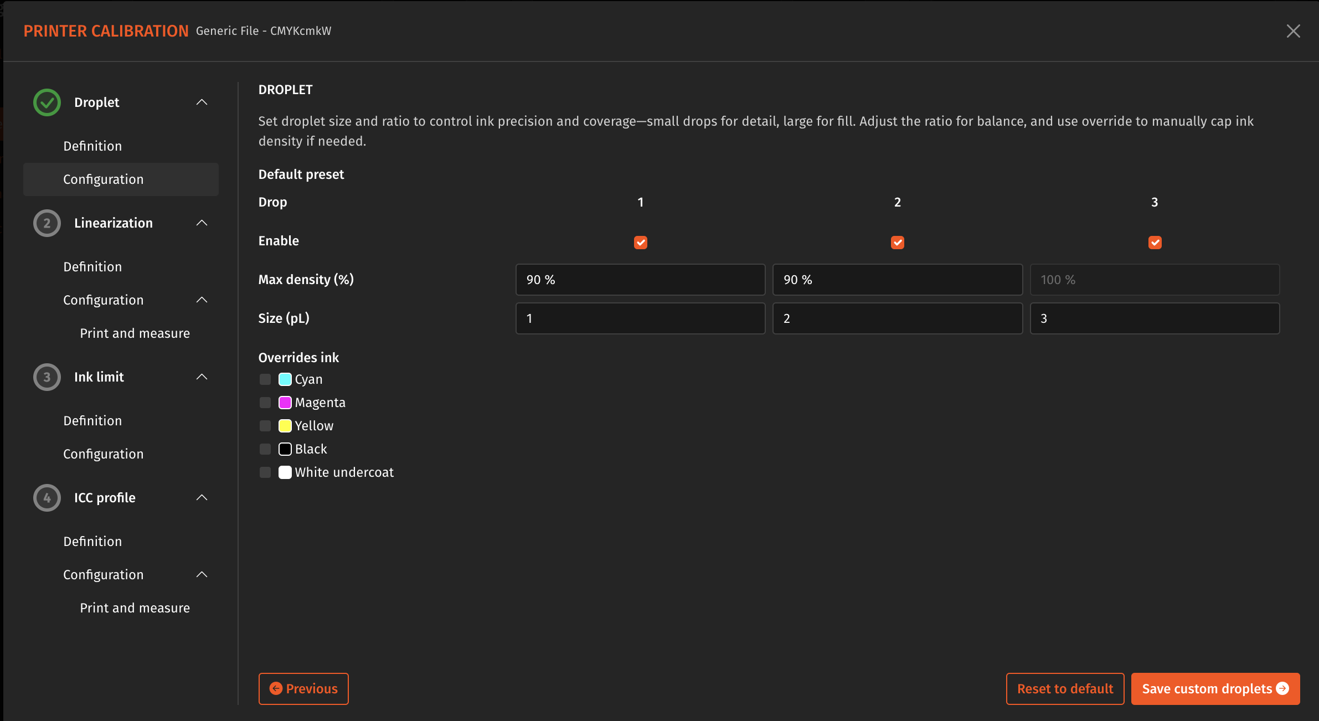Select the step 2 circle beside Linearization

click(x=47, y=223)
